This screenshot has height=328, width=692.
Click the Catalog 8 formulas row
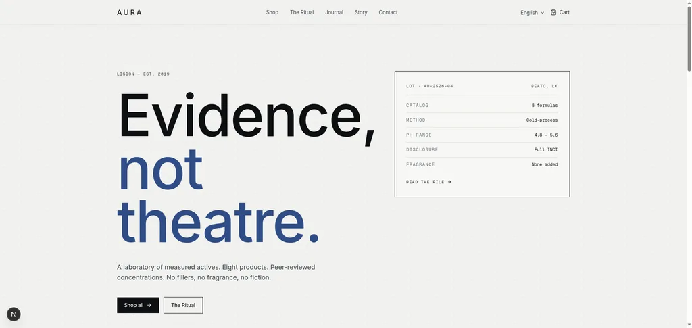pos(482,106)
